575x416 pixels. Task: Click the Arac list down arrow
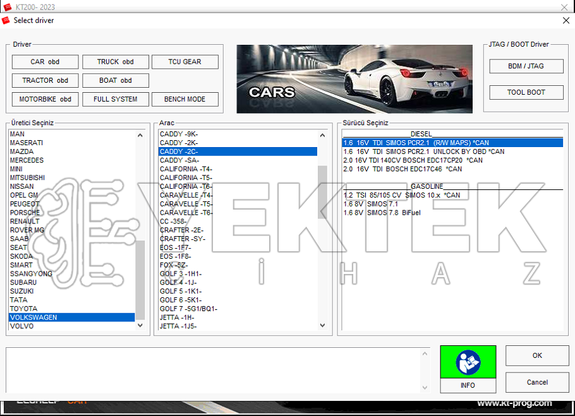(322, 325)
